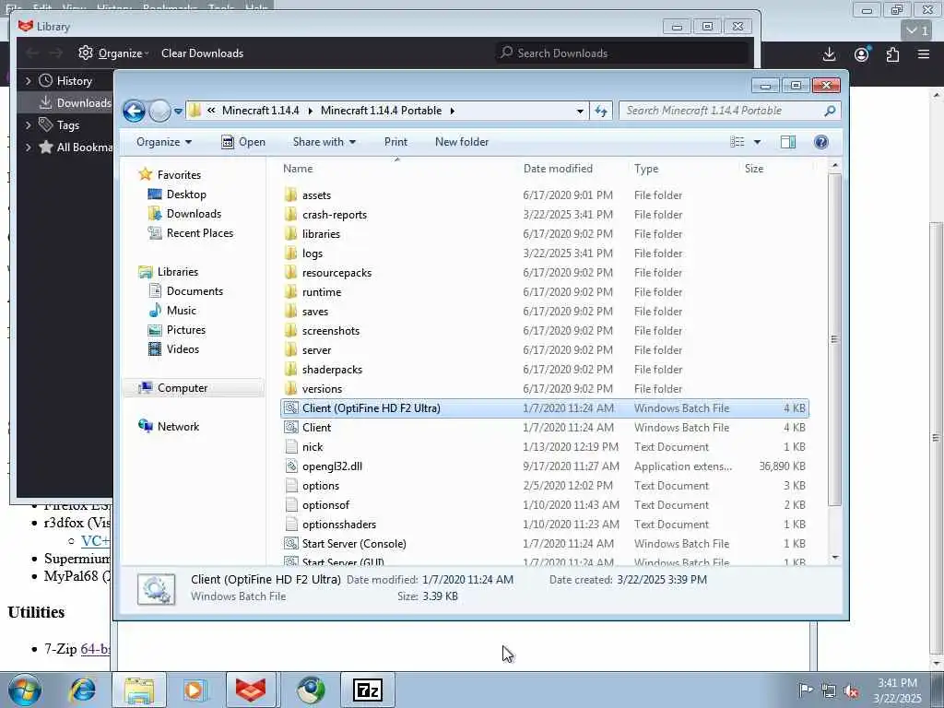Click the browser downloads arrow icon

point(829,54)
